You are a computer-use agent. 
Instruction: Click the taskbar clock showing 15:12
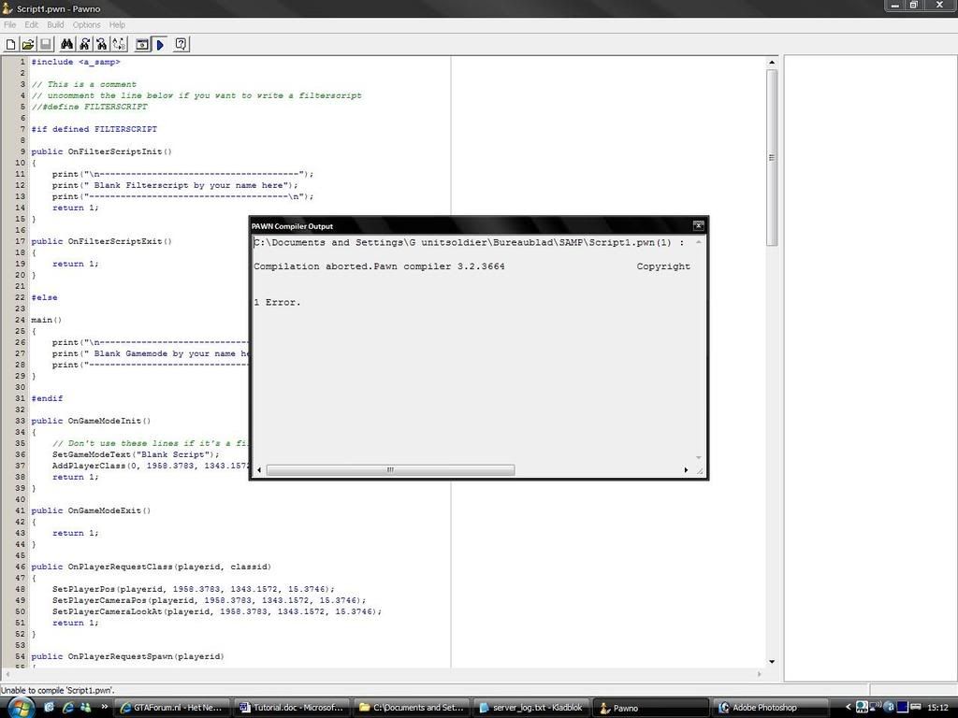pyautogui.click(x=937, y=708)
